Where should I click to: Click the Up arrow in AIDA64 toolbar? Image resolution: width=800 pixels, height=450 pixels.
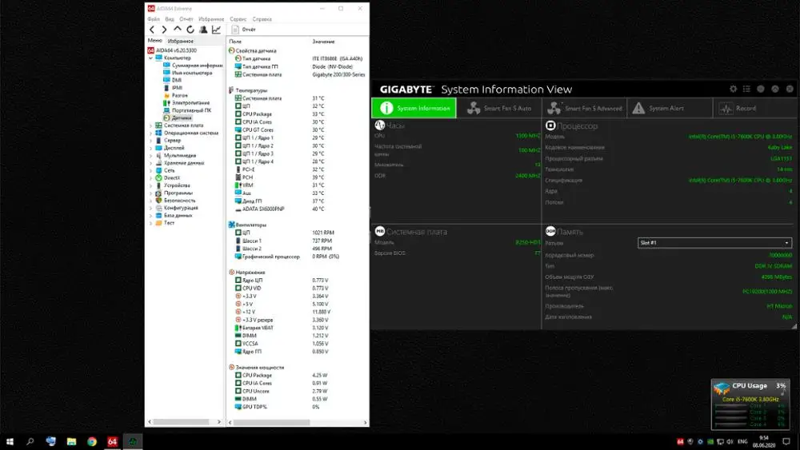tap(177, 29)
